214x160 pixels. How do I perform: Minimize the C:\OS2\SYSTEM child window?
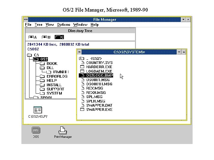click(179, 52)
